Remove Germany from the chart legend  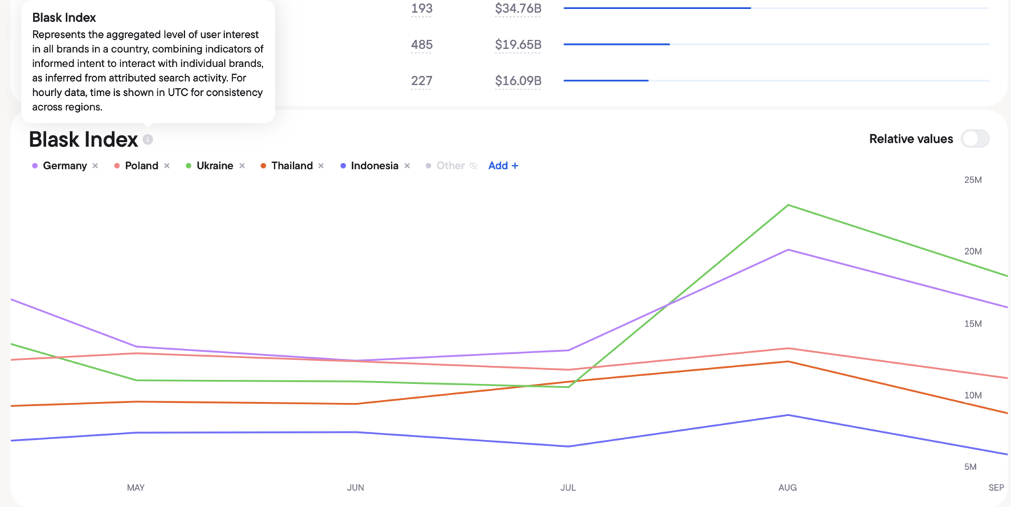[95, 166]
